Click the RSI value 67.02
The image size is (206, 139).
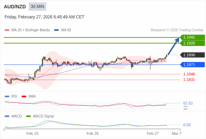188,103
